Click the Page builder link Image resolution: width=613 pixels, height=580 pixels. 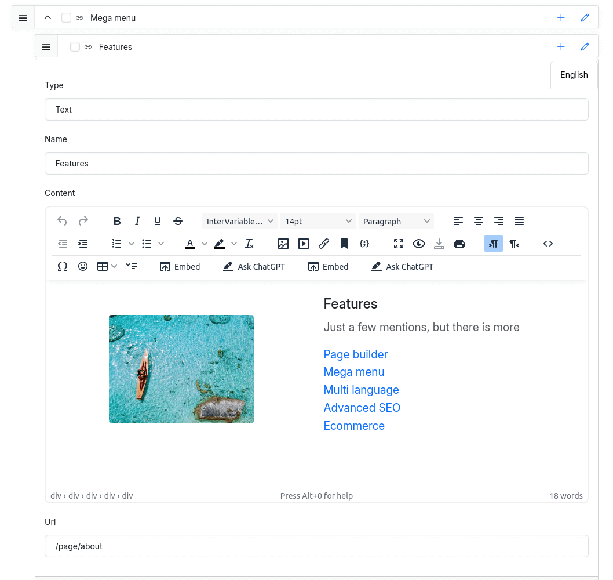pyautogui.click(x=355, y=354)
